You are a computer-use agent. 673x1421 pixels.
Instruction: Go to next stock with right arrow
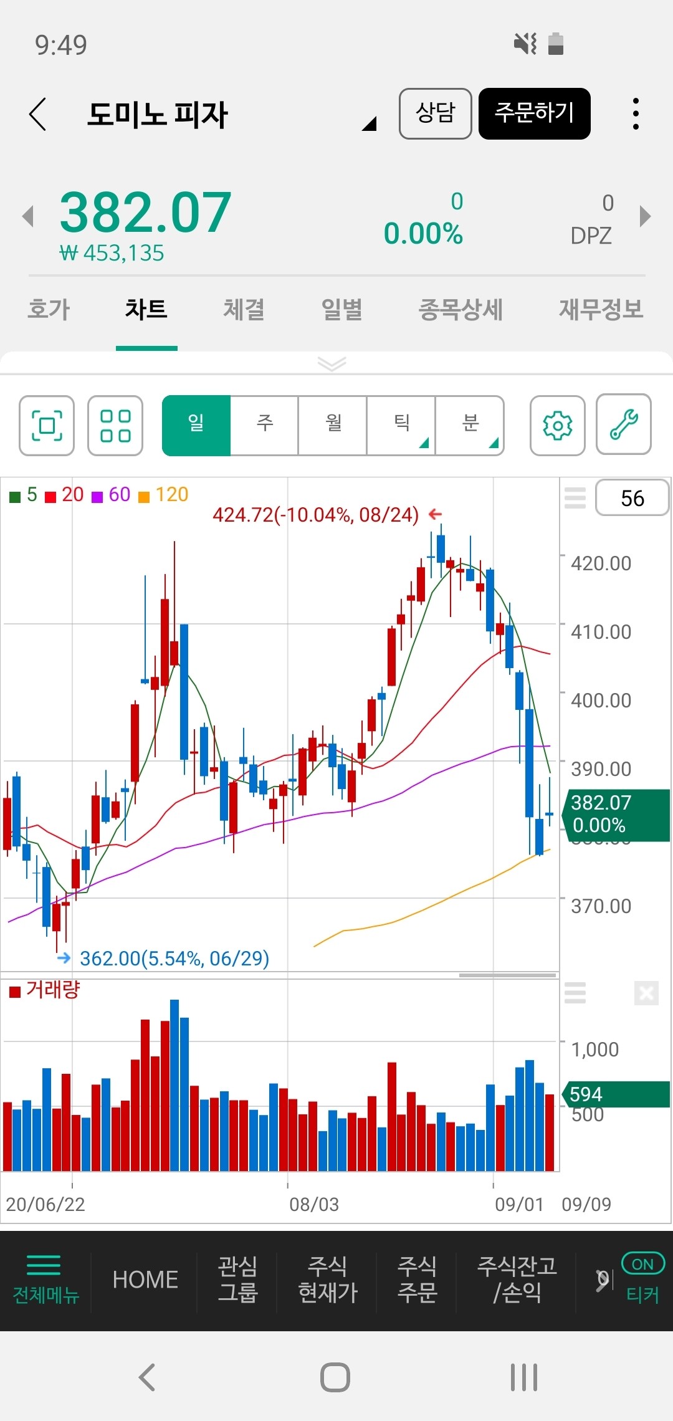point(645,217)
